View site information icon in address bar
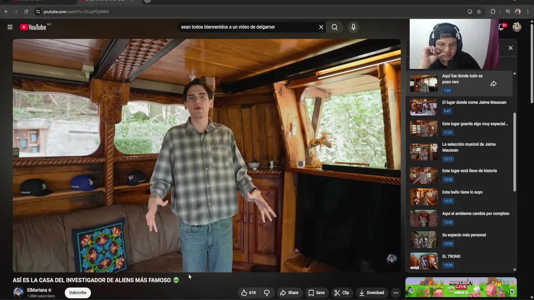 point(38,12)
